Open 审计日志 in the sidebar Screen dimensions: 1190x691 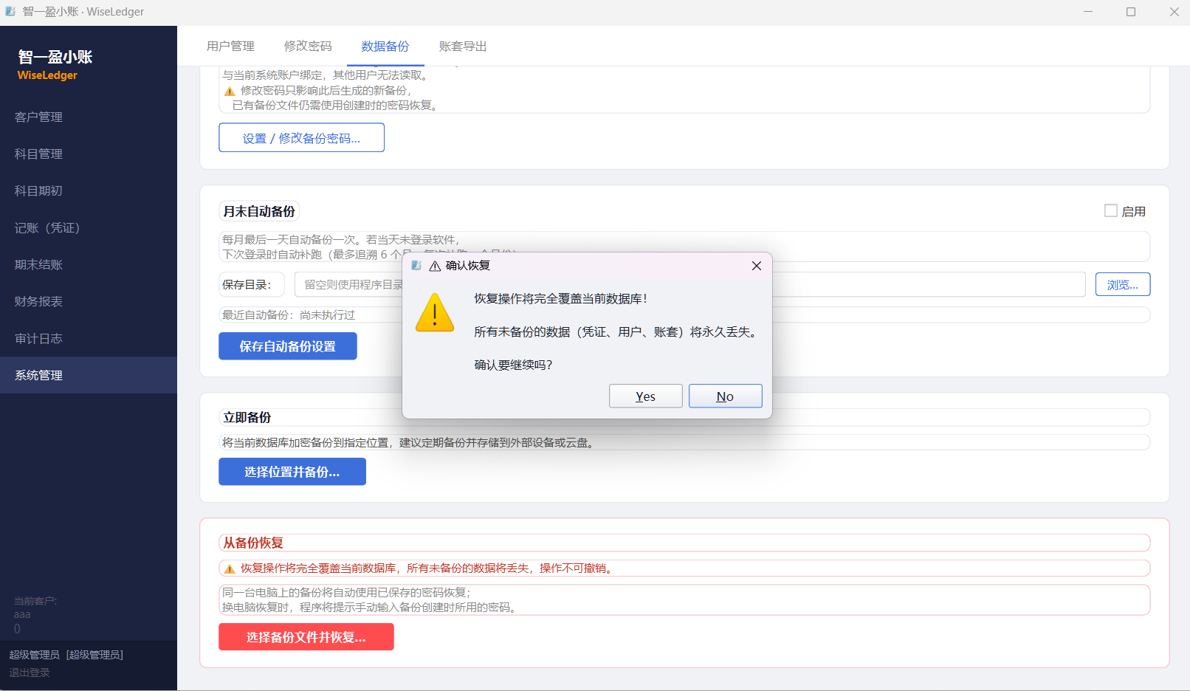point(89,338)
